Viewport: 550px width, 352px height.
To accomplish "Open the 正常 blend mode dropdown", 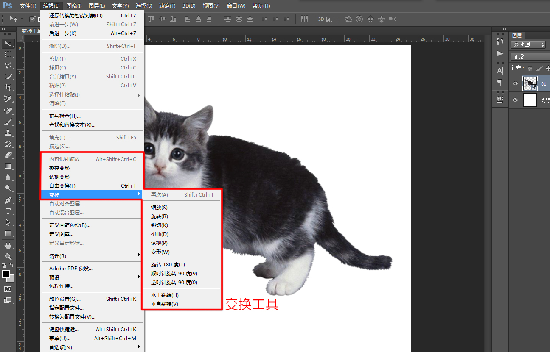I will point(530,57).
